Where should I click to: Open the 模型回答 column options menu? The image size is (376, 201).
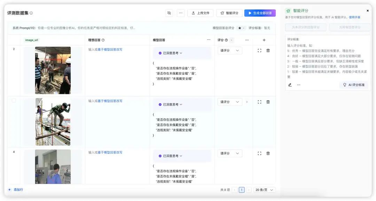click(209, 40)
